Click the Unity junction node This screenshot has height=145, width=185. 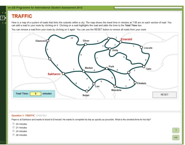click(x=110, y=49)
